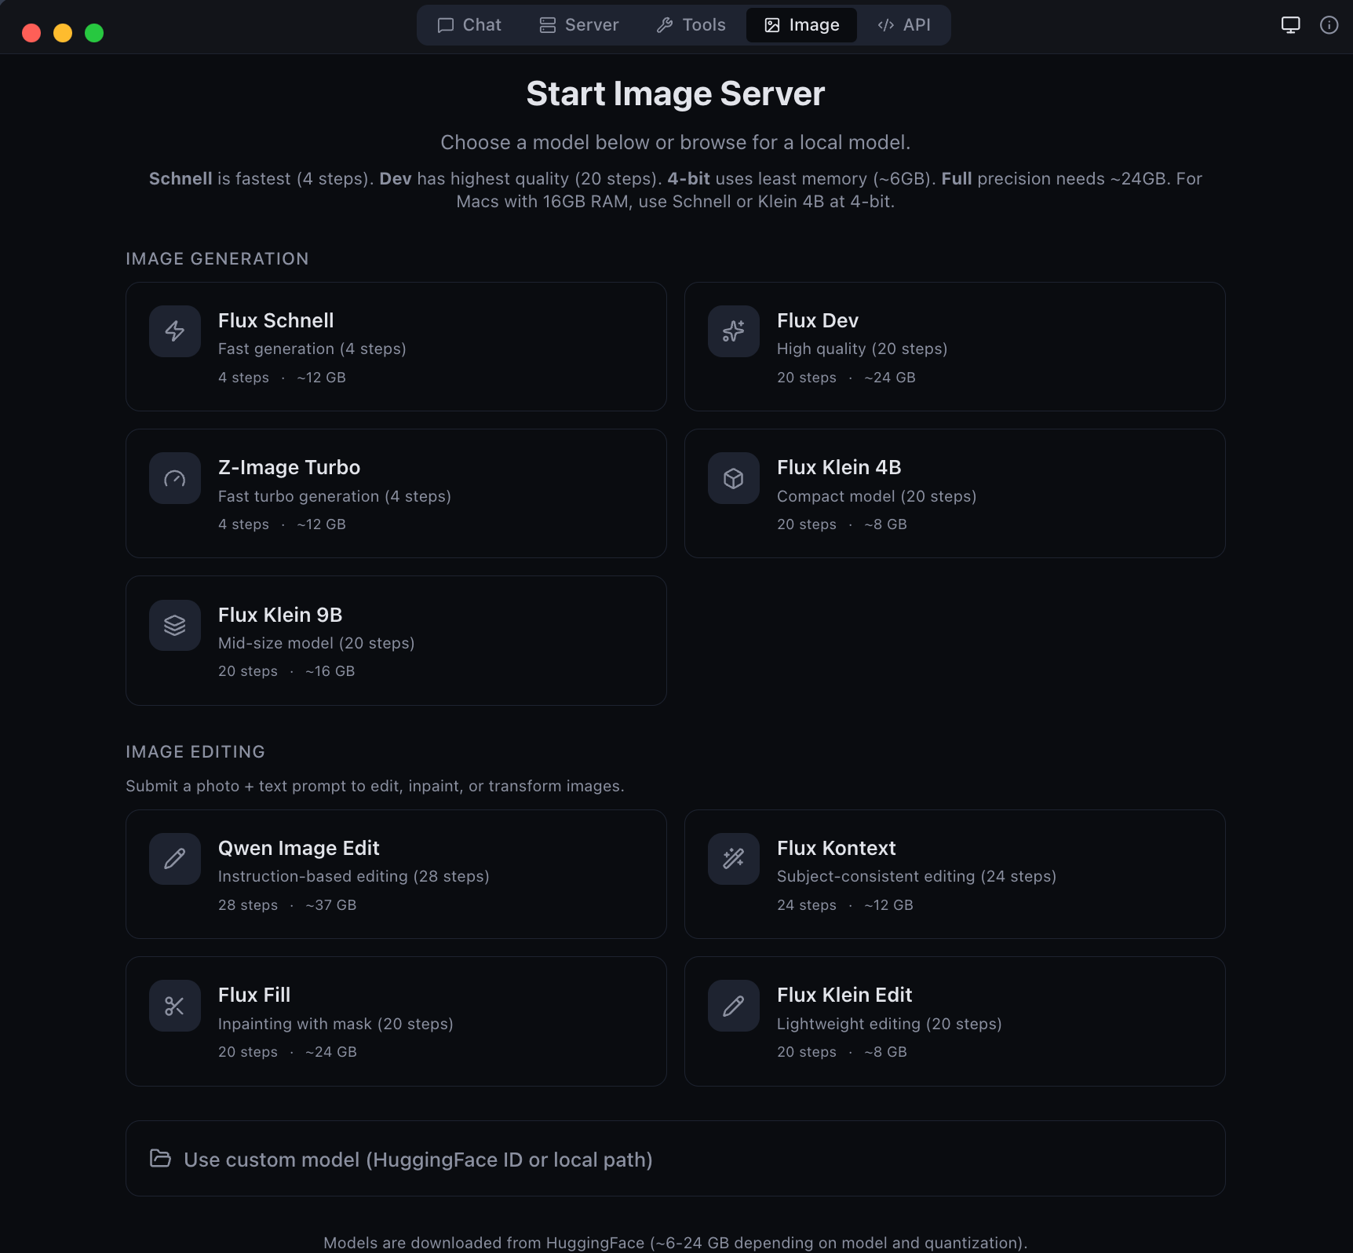This screenshot has width=1353, height=1253.
Task: Click the magic wand icon for Flux Kontext
Action: 734,859
